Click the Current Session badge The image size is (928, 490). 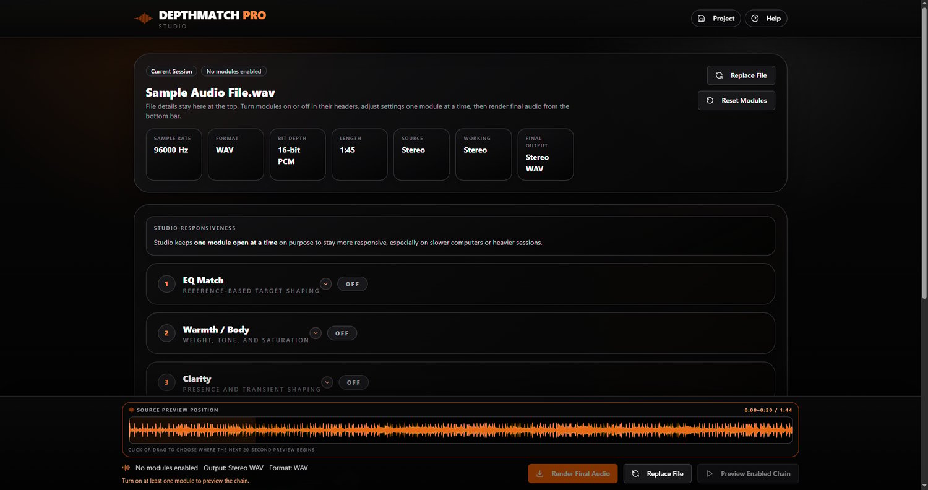click(171, 71)
